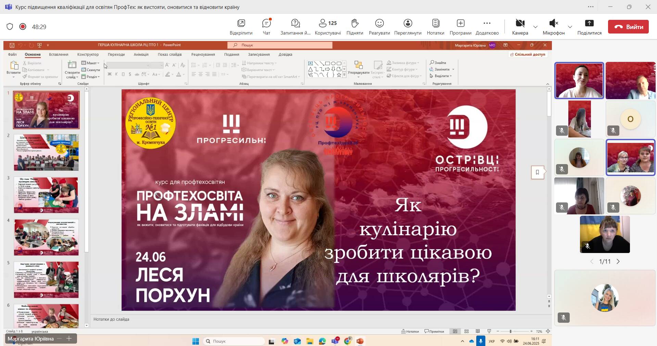Screen dimensions: 657x346
Task: Open the Windows Start menu
Action: pyautogui.click(x=195, y=341)
